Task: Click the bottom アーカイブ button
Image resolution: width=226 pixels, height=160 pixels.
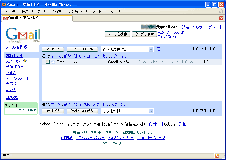Action: [x=53, y=111]
